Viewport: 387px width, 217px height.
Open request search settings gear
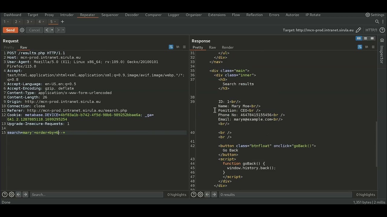tap(11, 195)
